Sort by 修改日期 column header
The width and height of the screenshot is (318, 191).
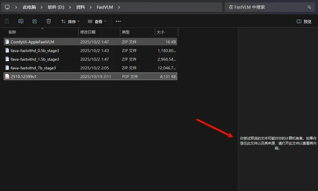(x=88, y=32)
